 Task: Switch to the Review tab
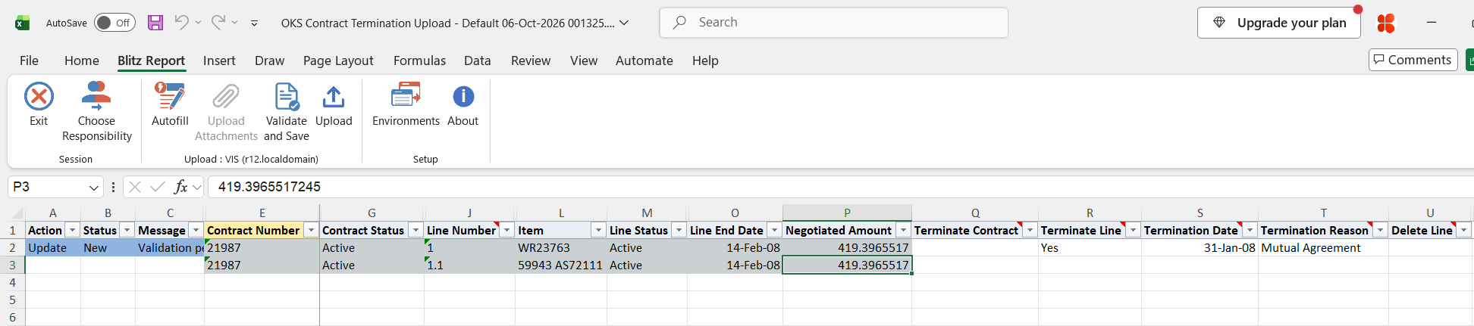(x=531, y=61)
